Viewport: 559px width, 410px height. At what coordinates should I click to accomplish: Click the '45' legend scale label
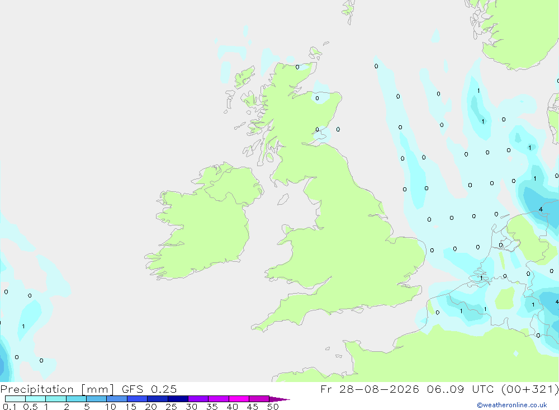click(x=253, y=407)
